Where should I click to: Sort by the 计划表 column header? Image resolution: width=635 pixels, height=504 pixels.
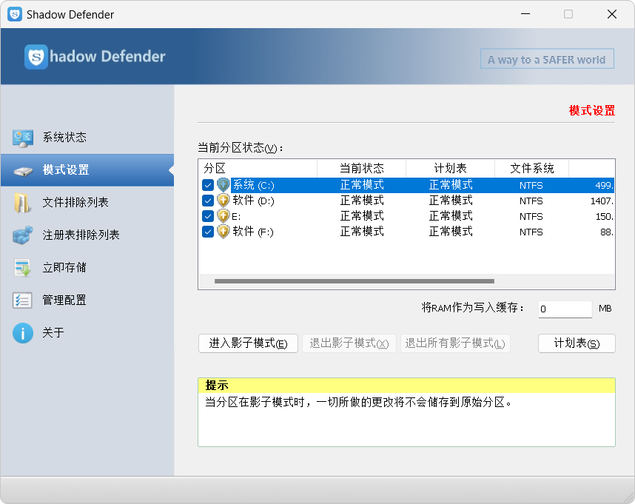pos(450,169)
